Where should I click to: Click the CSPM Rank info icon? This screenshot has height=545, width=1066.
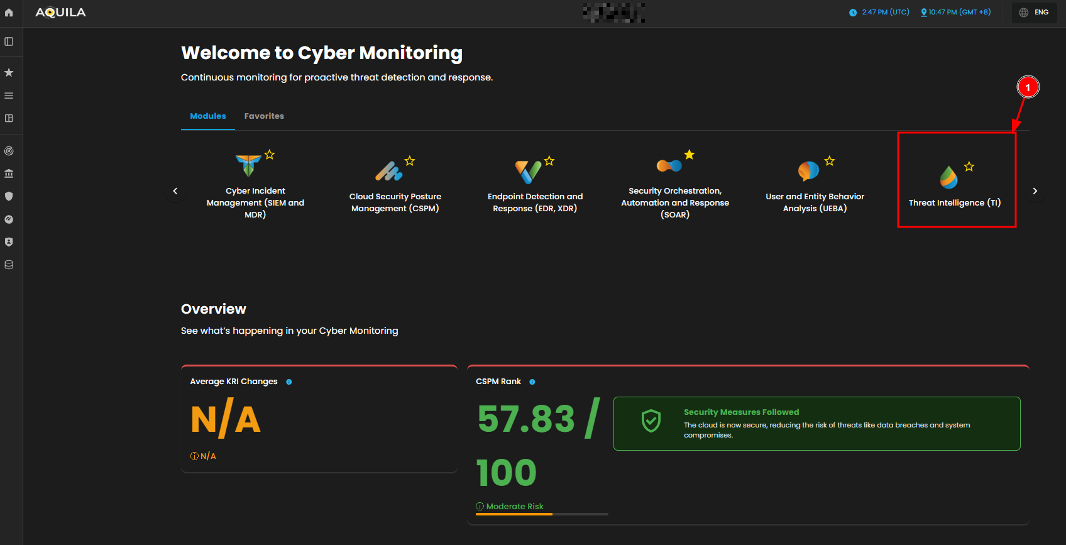point(532,382)
